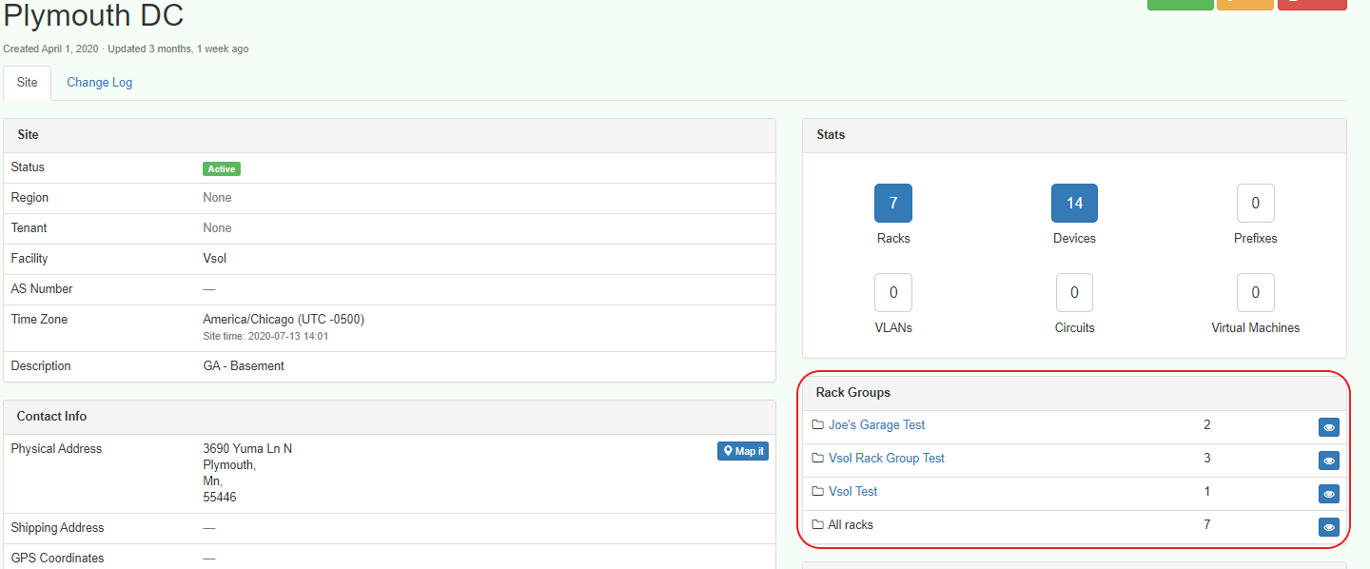Open the 14 Devices stat badge
1370x569 pixels.
(x=1074, y=203)
